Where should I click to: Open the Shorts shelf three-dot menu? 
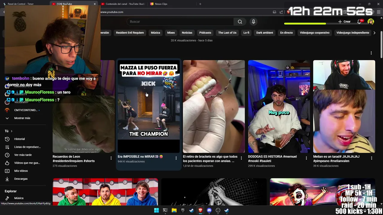pyautogui.click(x=371, y=53)
